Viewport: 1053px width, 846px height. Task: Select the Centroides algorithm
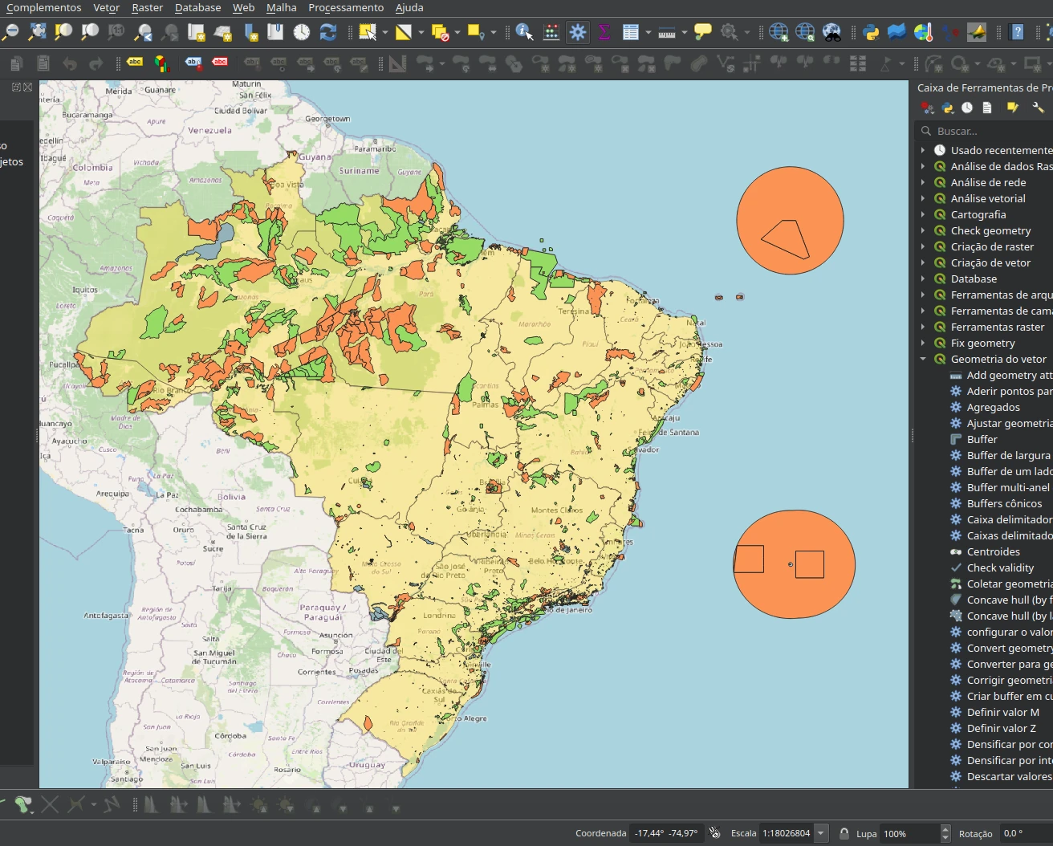click(x=993, y=551)
